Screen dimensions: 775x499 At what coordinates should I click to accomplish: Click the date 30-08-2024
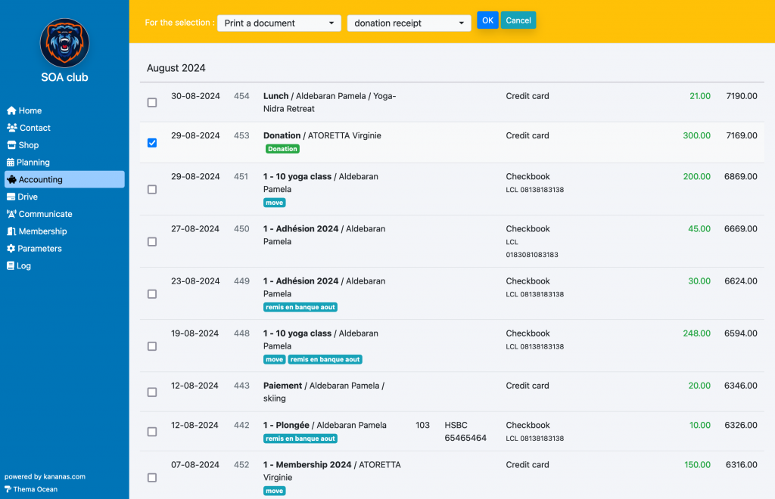tap(195, 96)
